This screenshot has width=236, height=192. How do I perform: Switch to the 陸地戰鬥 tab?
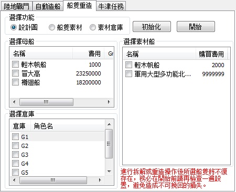[16, 6]
